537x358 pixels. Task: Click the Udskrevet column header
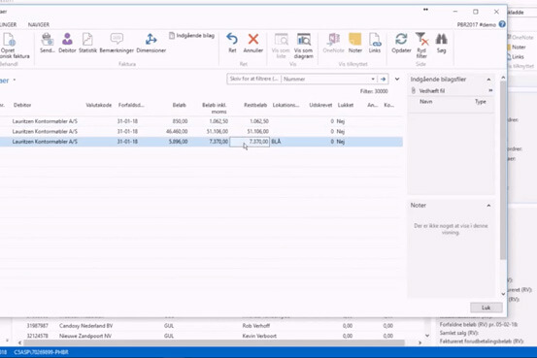pos(320,105)
